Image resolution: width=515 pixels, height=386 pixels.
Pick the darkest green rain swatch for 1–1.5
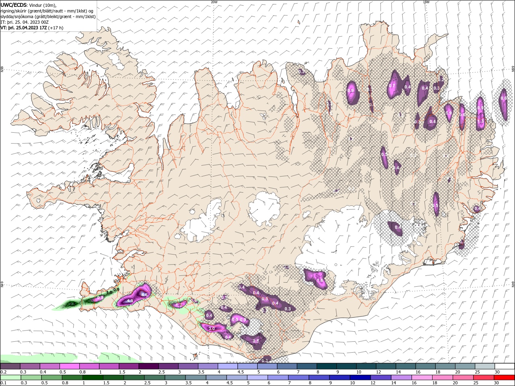93,377
